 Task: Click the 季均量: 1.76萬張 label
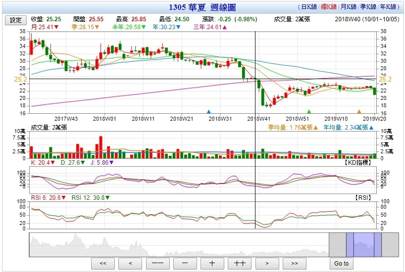point(293,128)
